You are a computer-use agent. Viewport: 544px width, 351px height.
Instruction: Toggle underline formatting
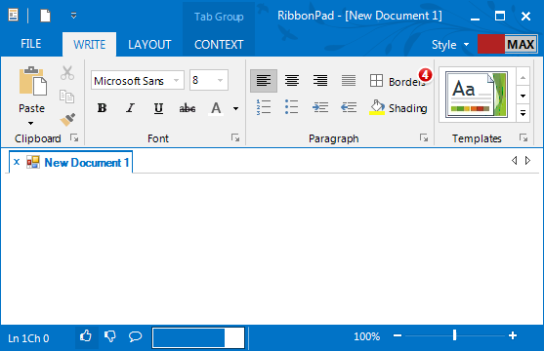(158, 108)
